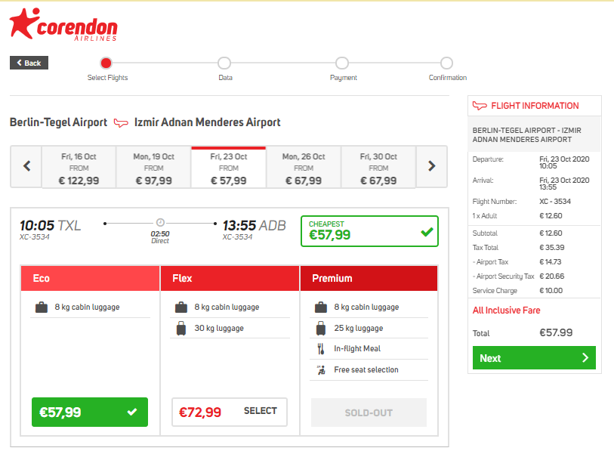Choose the Fri, 30 Oct date tab
Screen dimensions: 614x451
click(x=378, y=168)
